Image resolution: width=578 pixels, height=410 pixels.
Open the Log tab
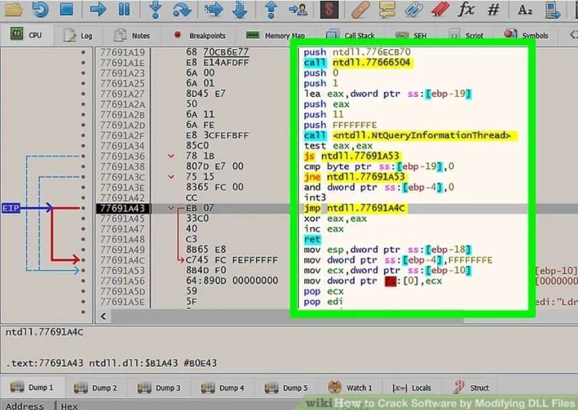(x=77, y=36)
